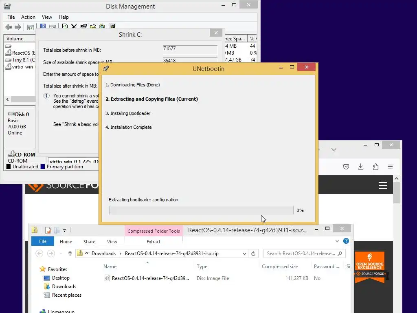Click the Compressed Folder Tools contextual tab
The height and width of the screenshot is (313, 417).
point(154,231)
